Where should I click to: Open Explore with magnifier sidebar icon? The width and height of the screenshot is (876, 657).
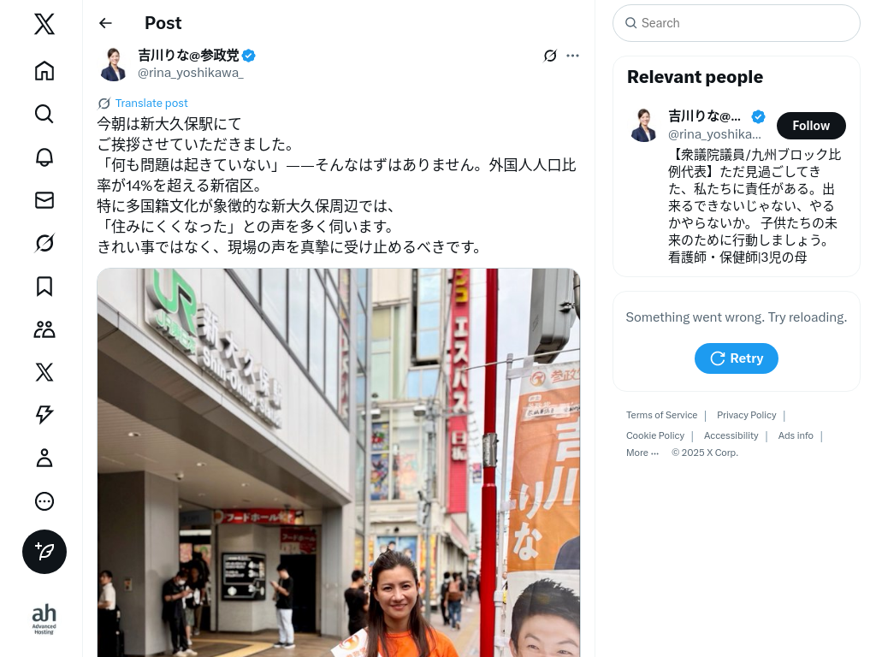coord(44,114)
